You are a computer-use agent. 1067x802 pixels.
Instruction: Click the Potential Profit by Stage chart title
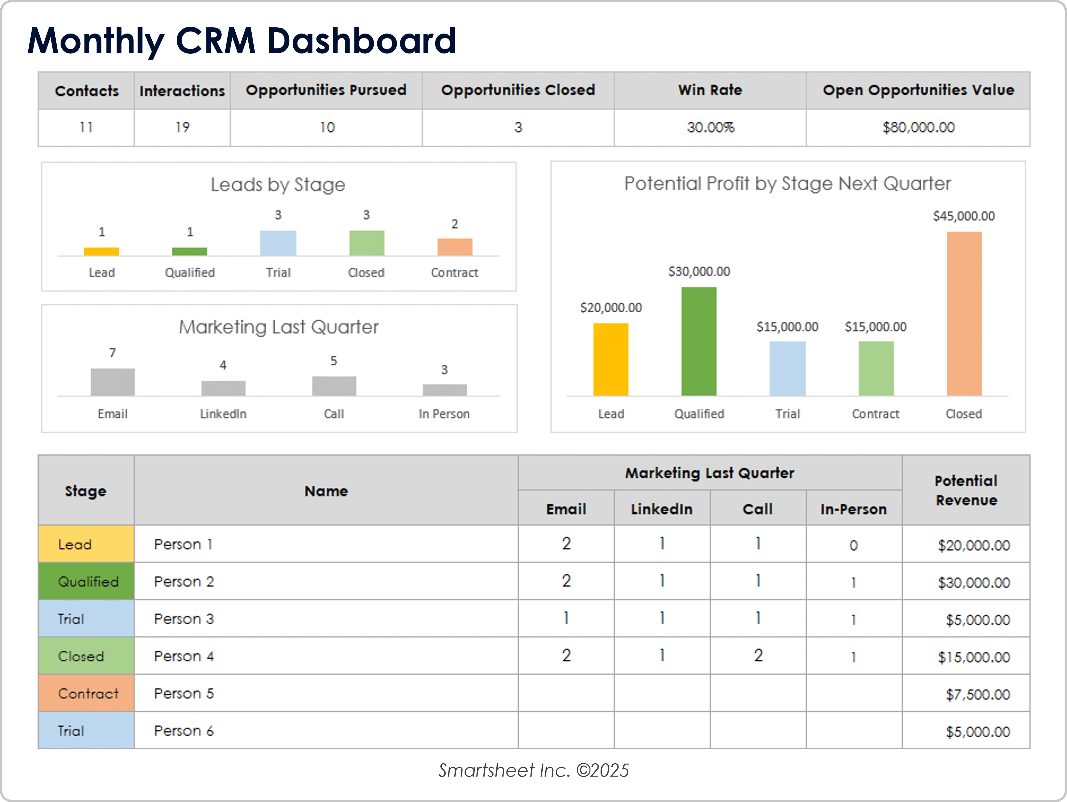pos(786,183)
